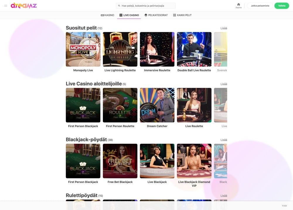293x210 pixels.
Task: Click the Dream Catcher title text
Action: coord(157,126)
